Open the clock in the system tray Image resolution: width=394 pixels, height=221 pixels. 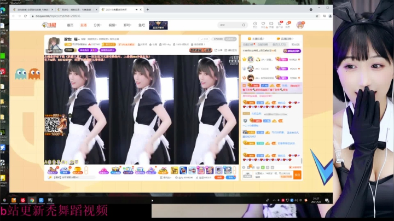coord(316,200)
